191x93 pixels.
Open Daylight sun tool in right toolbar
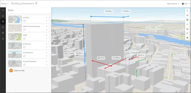coord(187,24)
